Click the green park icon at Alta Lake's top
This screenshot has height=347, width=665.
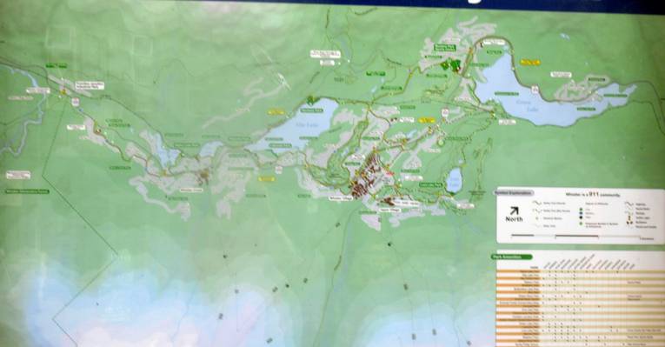coord(310,100)
